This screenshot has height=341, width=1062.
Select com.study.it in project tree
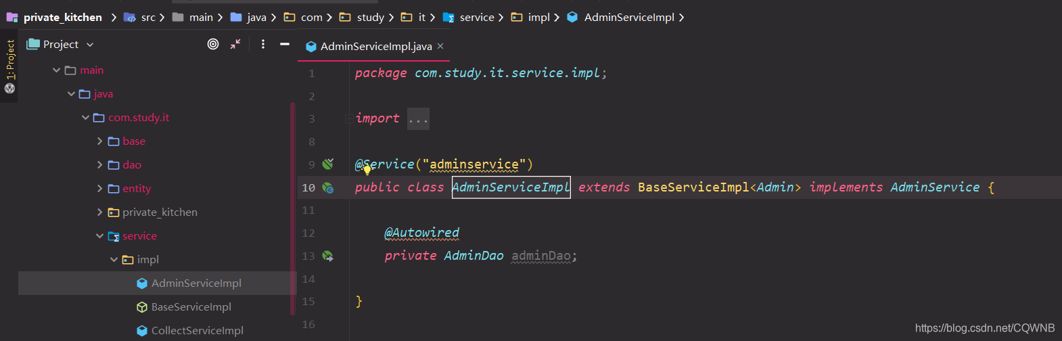tap(157, 118)
